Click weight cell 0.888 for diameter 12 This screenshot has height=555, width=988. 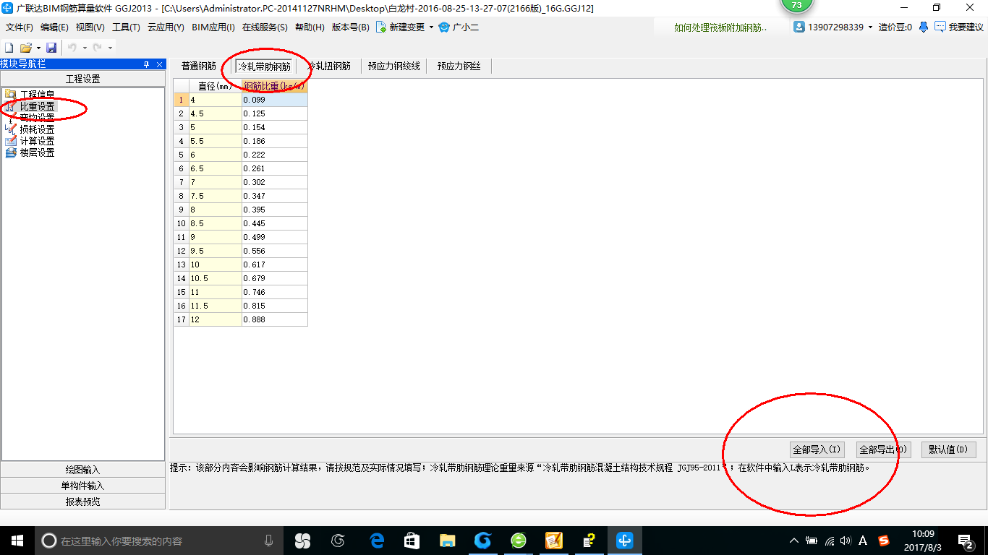point(275,319)
